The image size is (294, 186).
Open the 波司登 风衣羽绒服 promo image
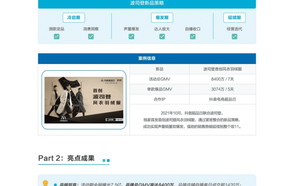pyautogui.click(x=84, y=100)
